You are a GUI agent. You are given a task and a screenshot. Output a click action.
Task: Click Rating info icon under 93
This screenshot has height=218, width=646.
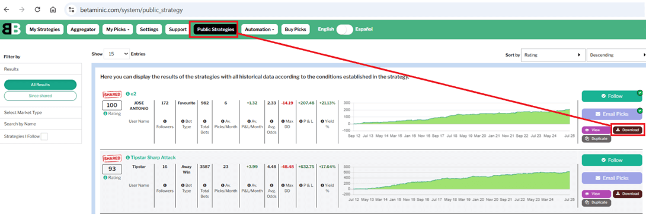click(105, 177)
